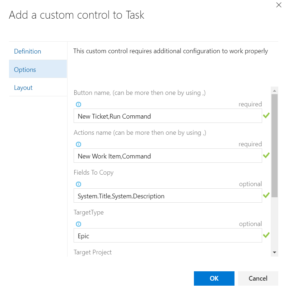The height and width of the screenshot is (295, 288).
Task: Click green checkmark beside Fields To Copy
Action: coord(266,195)
